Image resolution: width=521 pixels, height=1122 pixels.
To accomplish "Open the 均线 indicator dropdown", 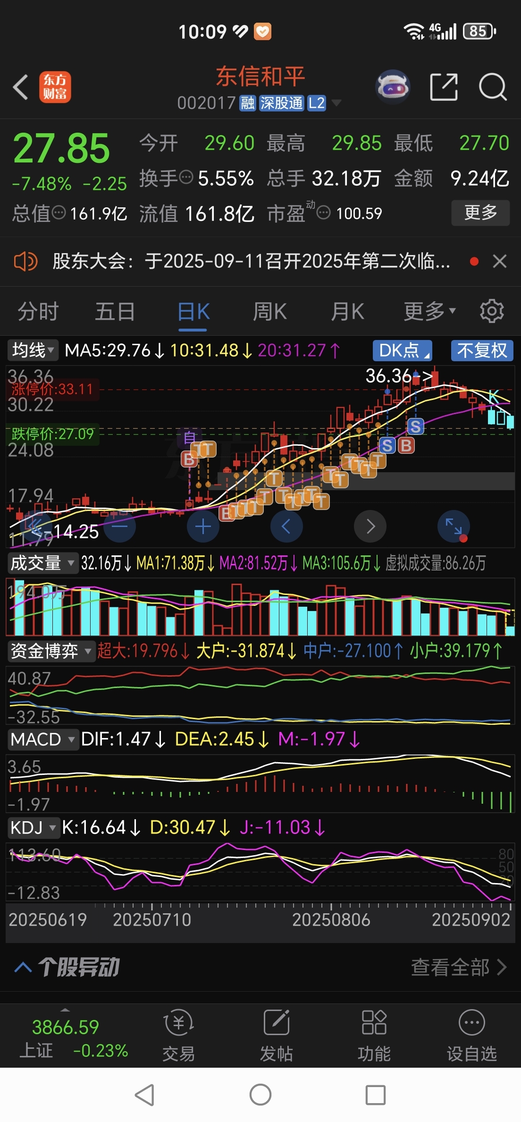I will coord(33,350).
